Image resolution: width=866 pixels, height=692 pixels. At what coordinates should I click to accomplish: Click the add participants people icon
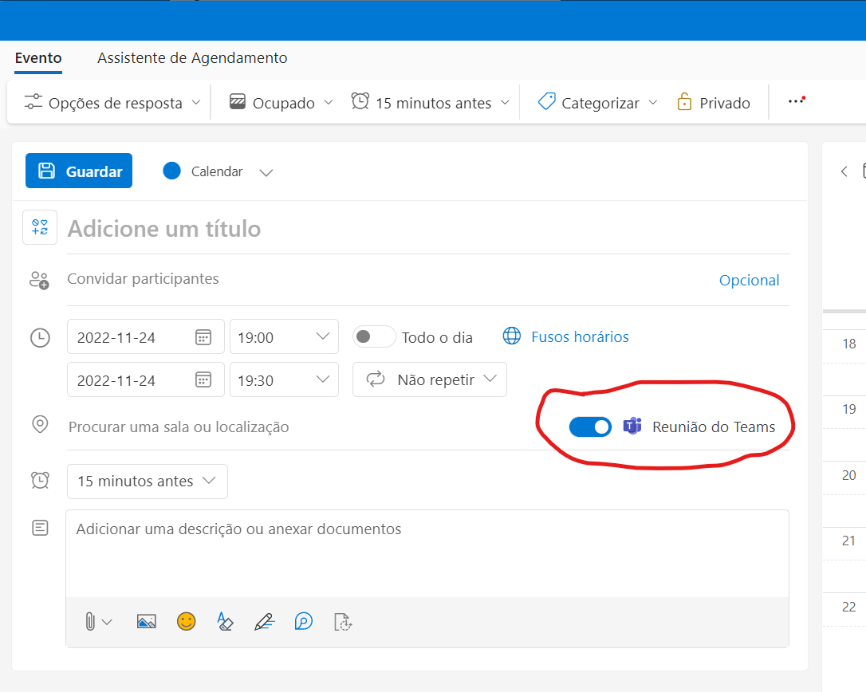39,281
